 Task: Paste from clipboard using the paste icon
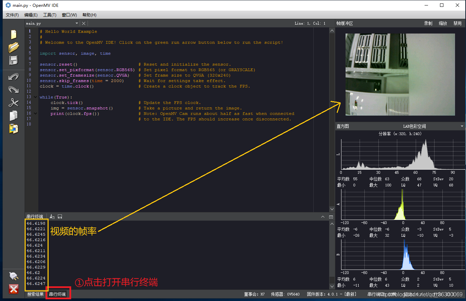(x=13, y=129)
